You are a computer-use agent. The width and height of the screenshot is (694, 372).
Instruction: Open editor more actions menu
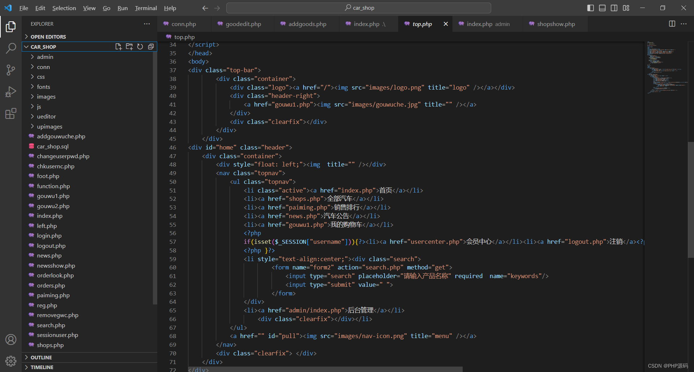click(684, 24)
